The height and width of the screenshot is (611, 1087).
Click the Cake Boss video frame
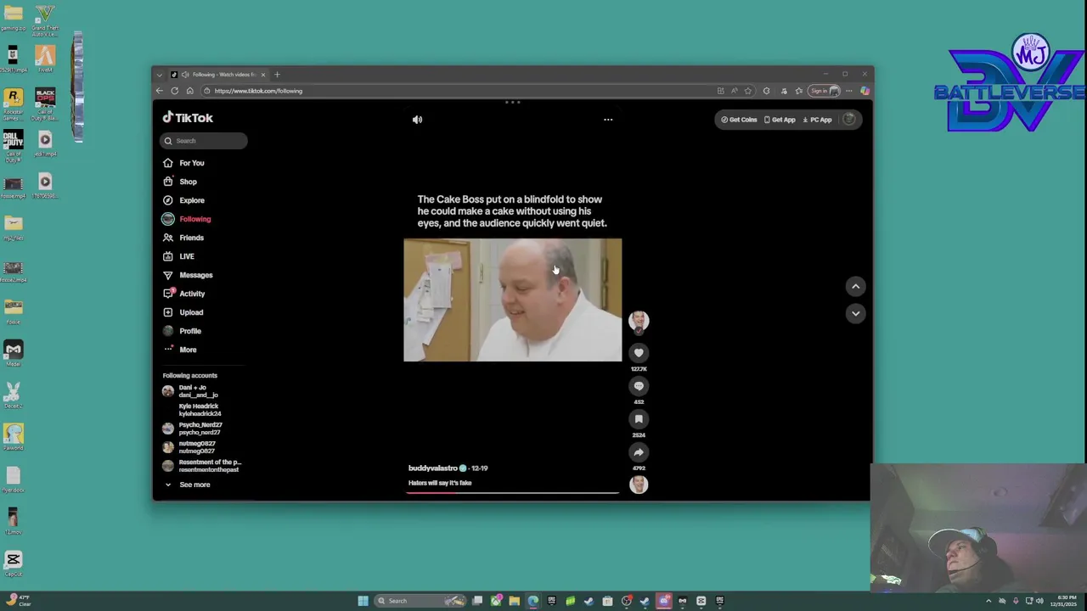click(512, 300)
